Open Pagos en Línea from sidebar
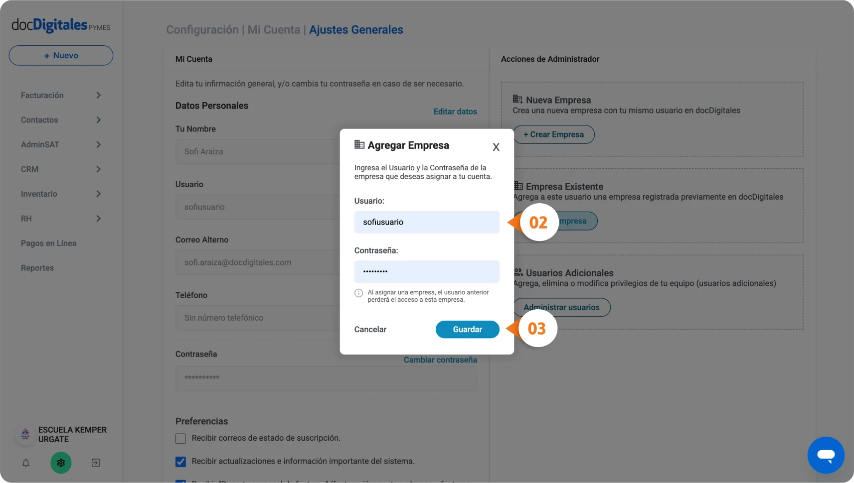 (48, 243)
